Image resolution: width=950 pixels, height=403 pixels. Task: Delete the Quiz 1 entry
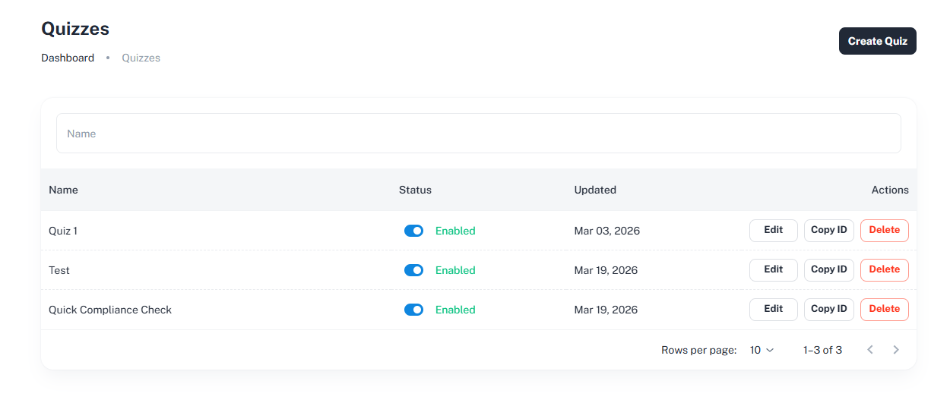click(x=884, y=230)
